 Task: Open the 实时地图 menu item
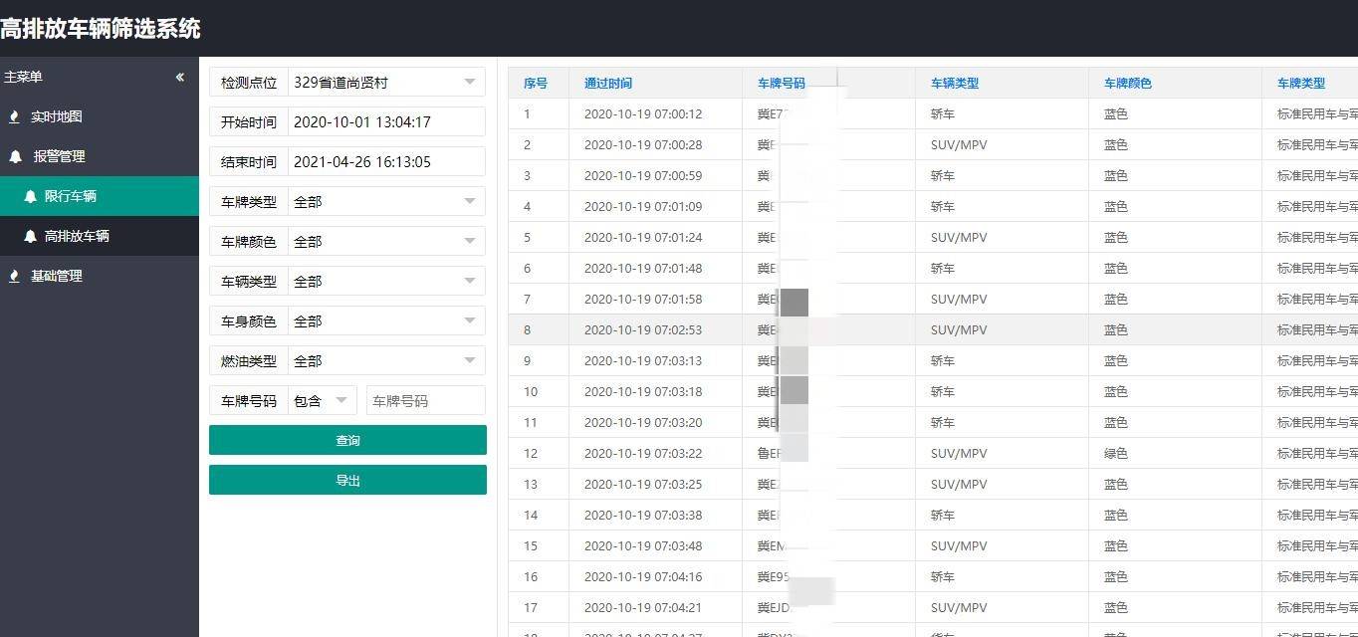56,117
